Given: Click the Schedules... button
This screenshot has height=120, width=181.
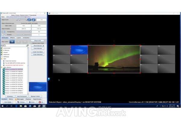Looking at the screenshot, I should click(x=10, y=97).
